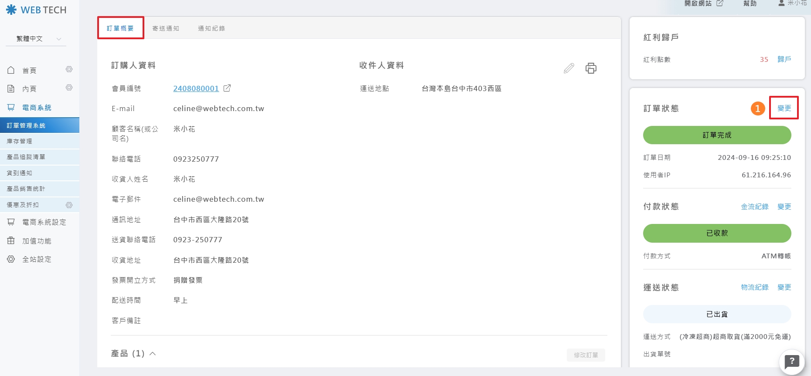Click the printer icon to print order

click(591, 68)
